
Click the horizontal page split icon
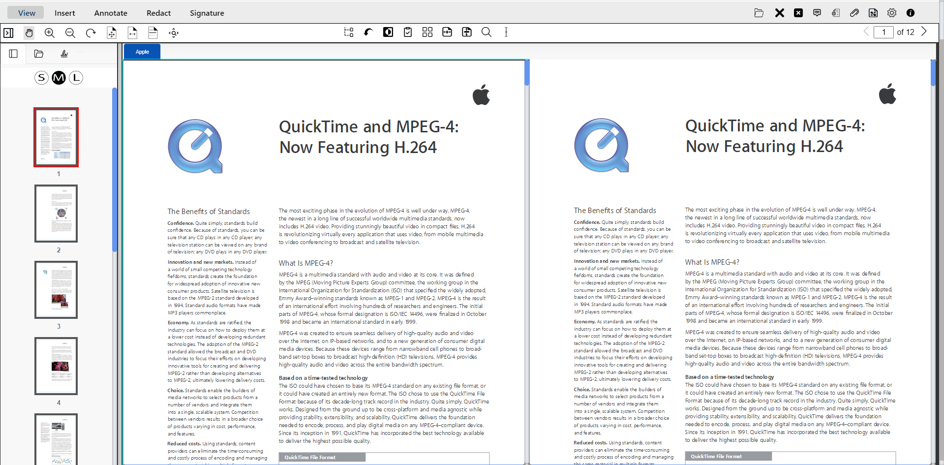[447, 32]
